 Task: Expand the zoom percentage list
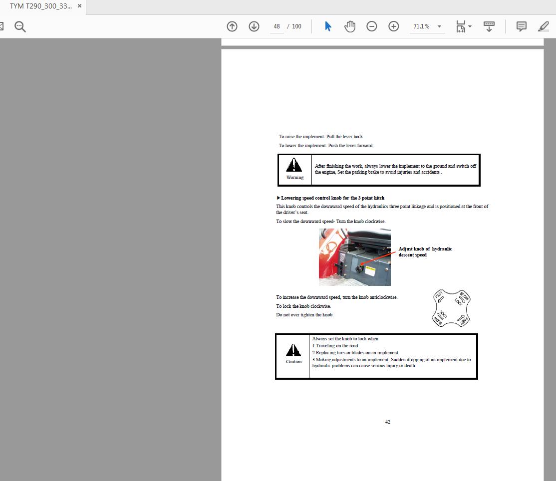coord(439,26)
